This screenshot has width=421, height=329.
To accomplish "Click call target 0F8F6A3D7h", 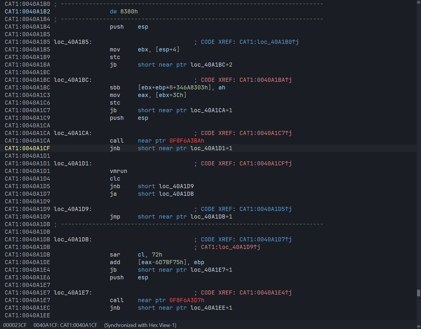I will point(187,300).
